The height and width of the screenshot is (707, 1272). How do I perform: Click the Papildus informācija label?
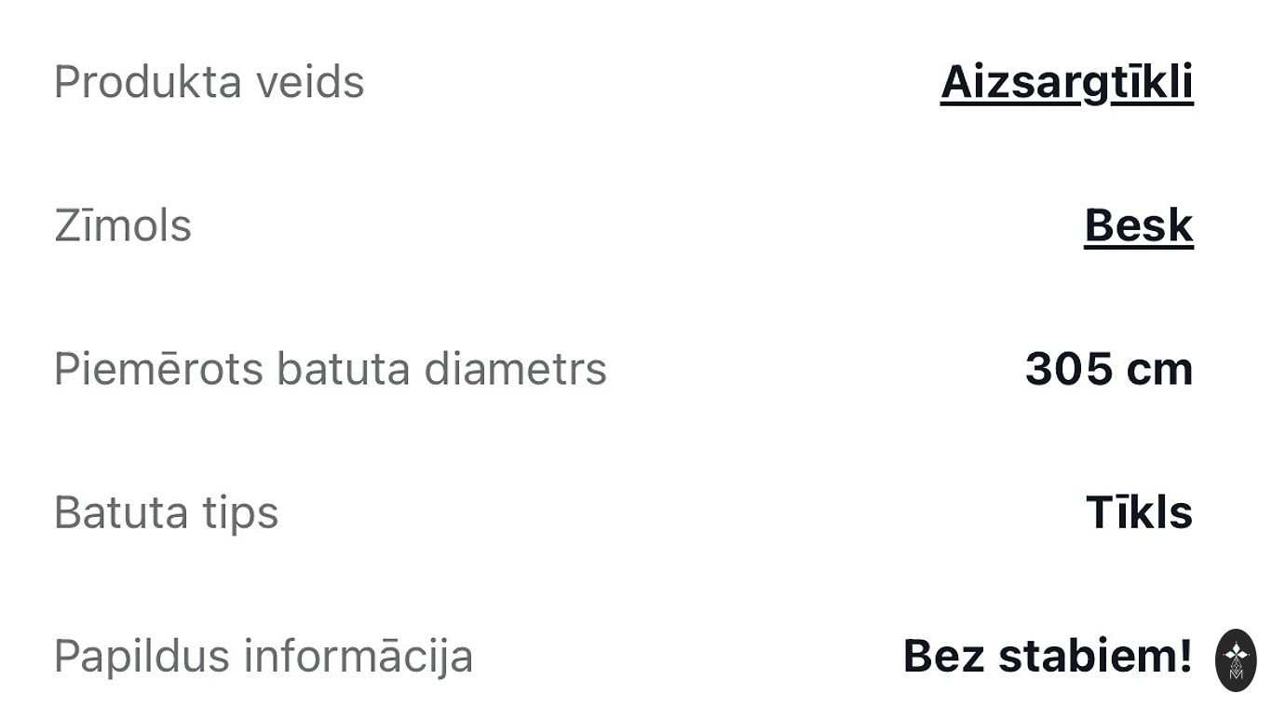coord(263,656)
